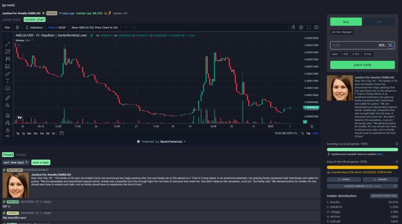Screen dimensions: 402x224
Task: Click the TradingView logo on chart
Action: 19,118
